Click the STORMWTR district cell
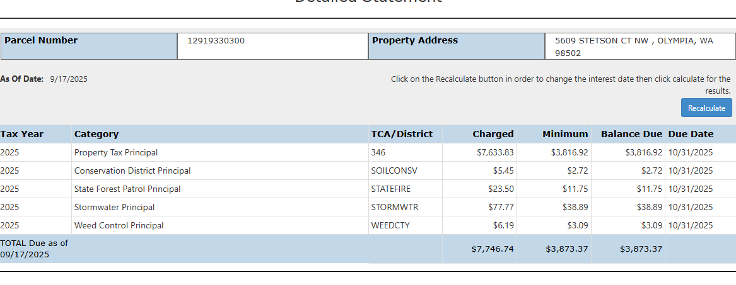This screenshot has height=285, width=736. [394, 207]
